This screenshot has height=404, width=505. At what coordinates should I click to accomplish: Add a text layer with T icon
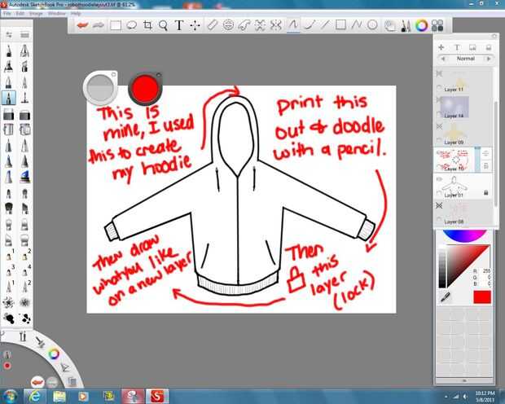coord(457,47)
